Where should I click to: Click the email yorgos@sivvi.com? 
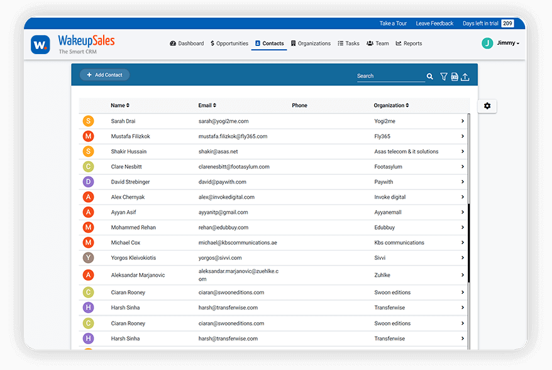click(x=220, y=257)
